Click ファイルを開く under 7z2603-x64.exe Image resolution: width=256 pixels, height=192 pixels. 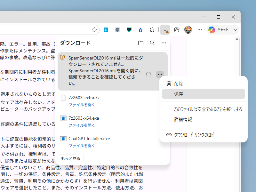click(x=82, y=125)
